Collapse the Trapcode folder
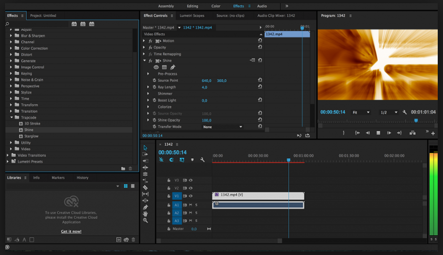This screenshot has width=443, height=255. 12,117
